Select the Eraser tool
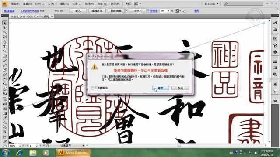 pyautogui.click(x=5, y=74)
